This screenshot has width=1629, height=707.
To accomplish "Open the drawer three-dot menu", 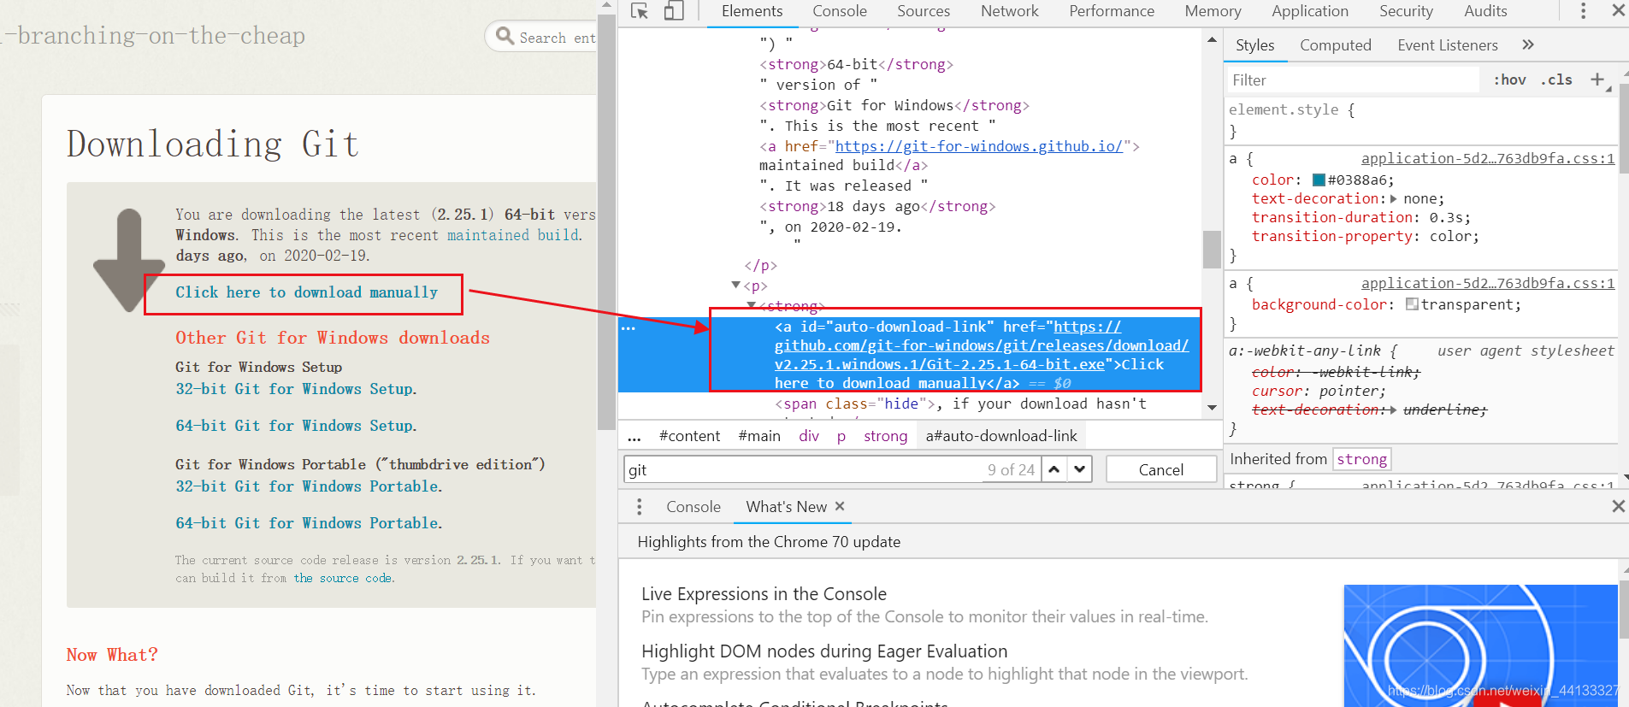I will 639,507.
